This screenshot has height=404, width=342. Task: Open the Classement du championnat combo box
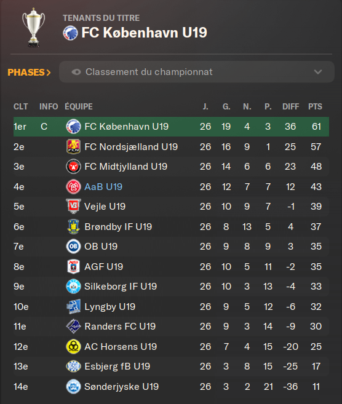197,72
